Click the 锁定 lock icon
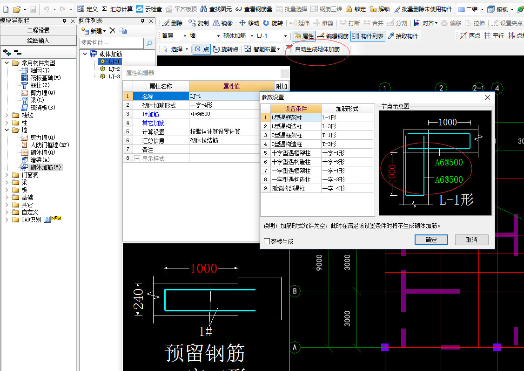Viewport: 524px width, 371px height. [356, 9]
